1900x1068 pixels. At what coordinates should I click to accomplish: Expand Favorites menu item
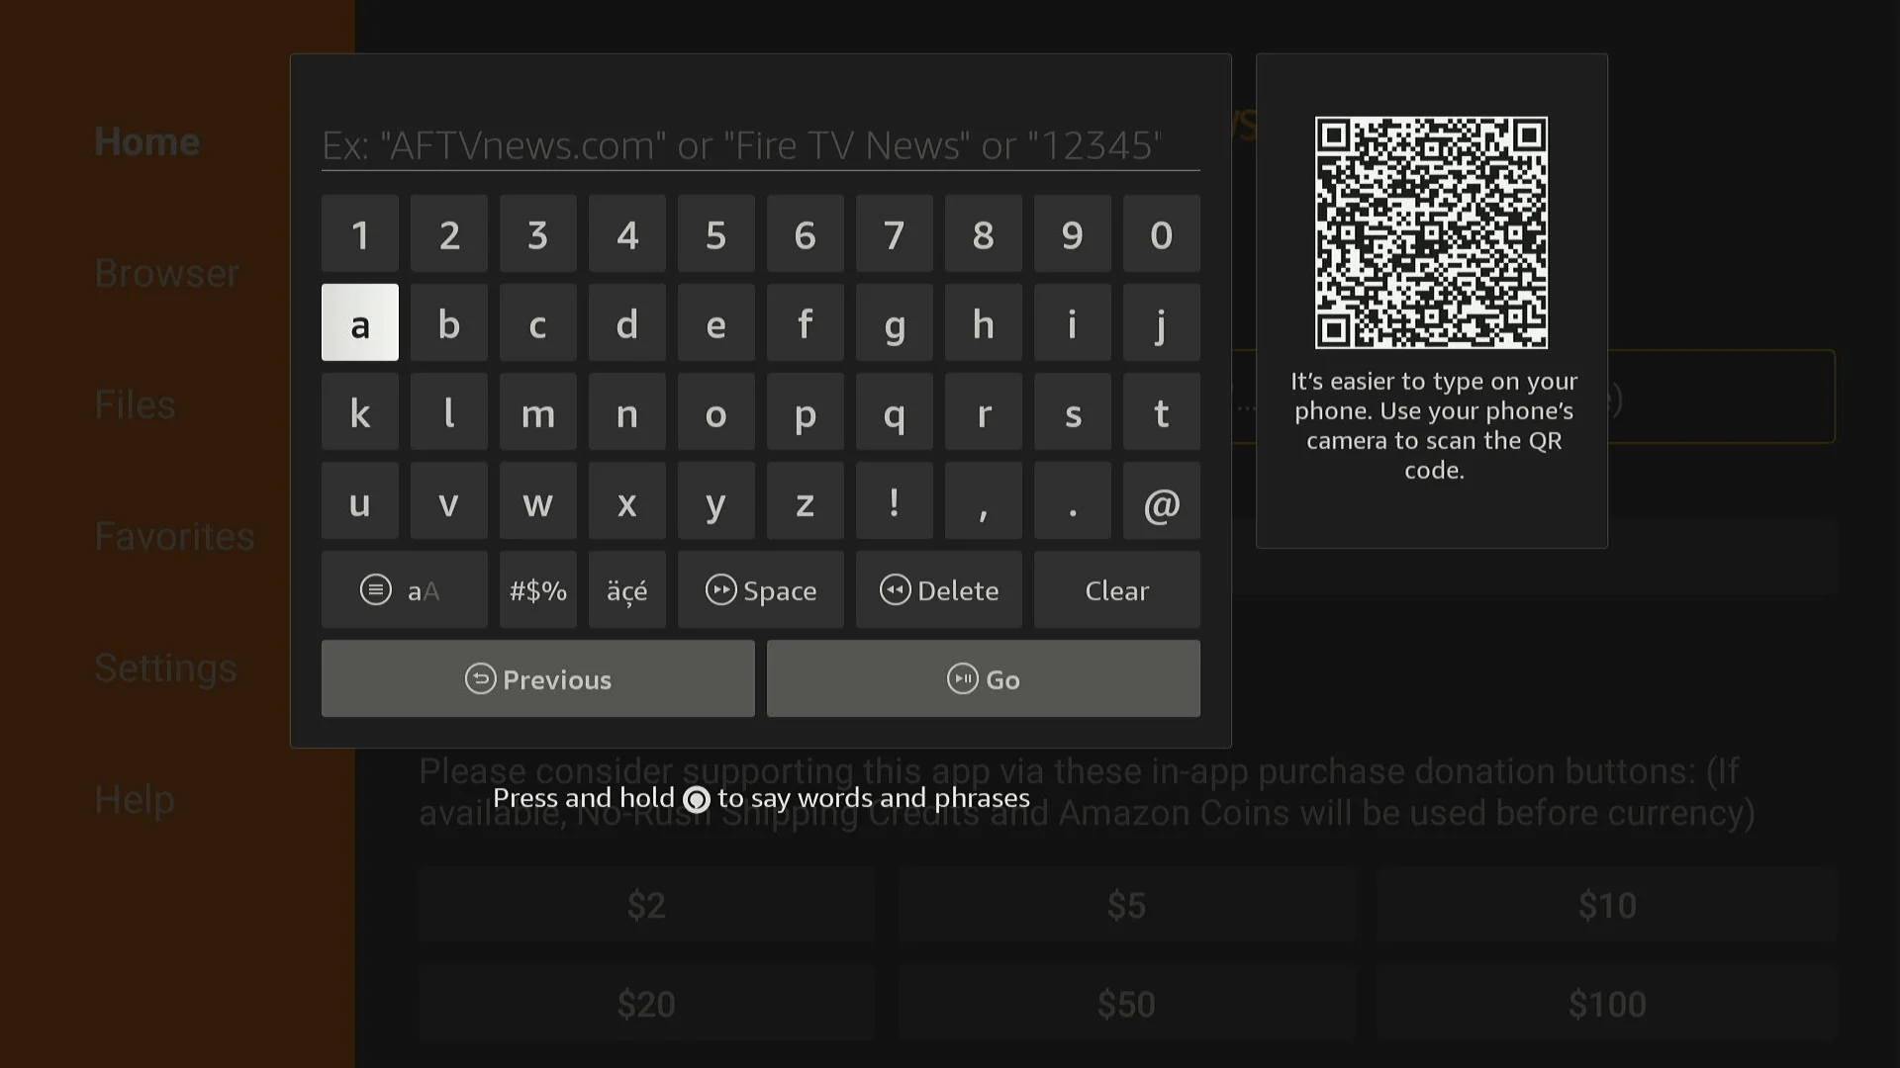pos(173,536)
